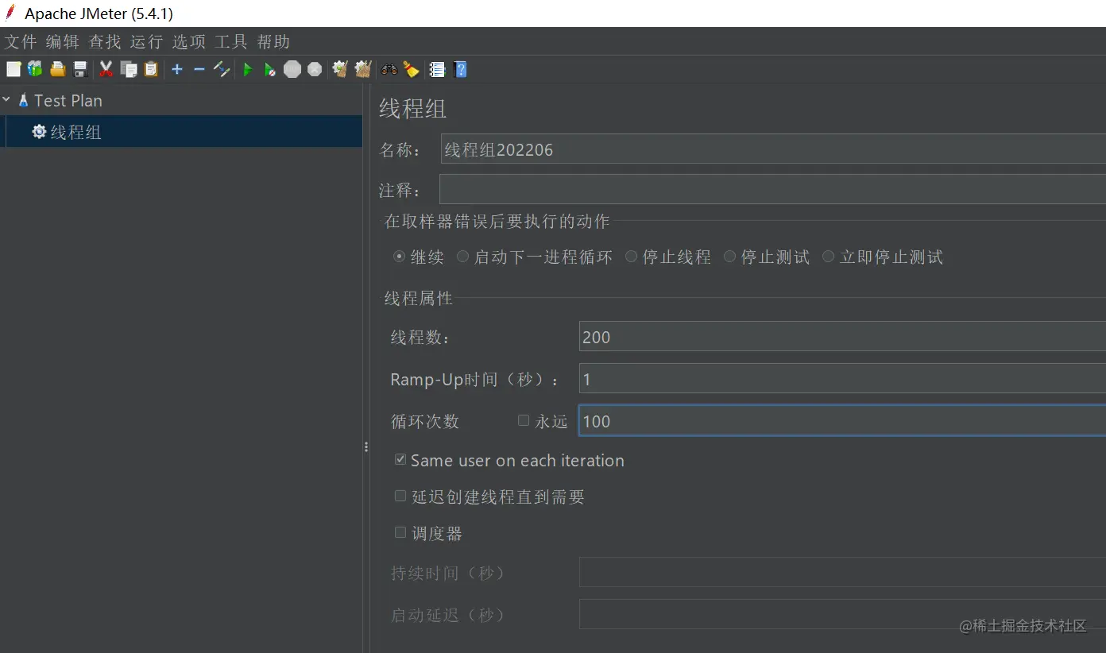The image size is (1106, 653).
Task: Click the 启动延迟（秒）input field
Action: [x=842, y=615]
